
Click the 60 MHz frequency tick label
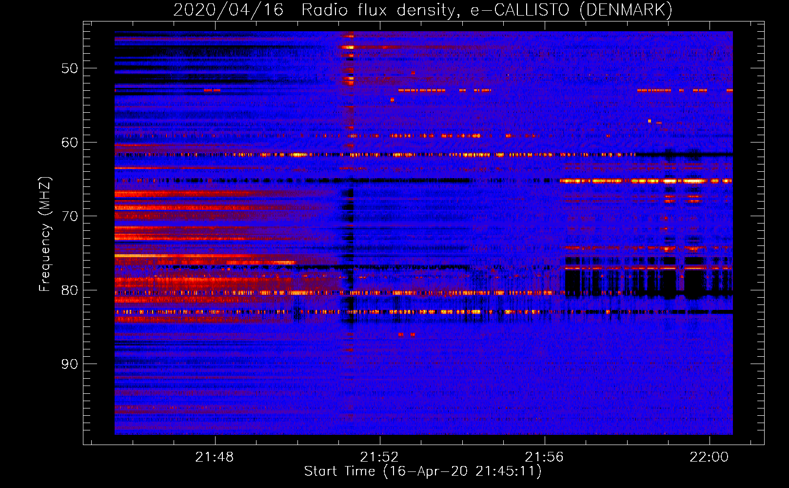[70, 142]
